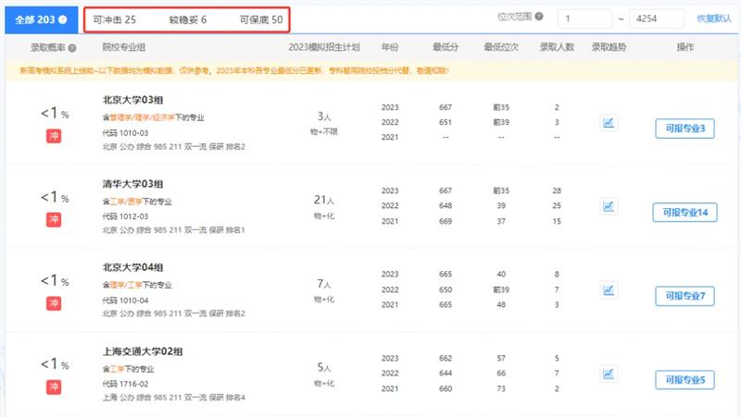Switch to 较稳妥 6 tab
The width and height of the screenshot is (741, 417).
coord(187,18)
